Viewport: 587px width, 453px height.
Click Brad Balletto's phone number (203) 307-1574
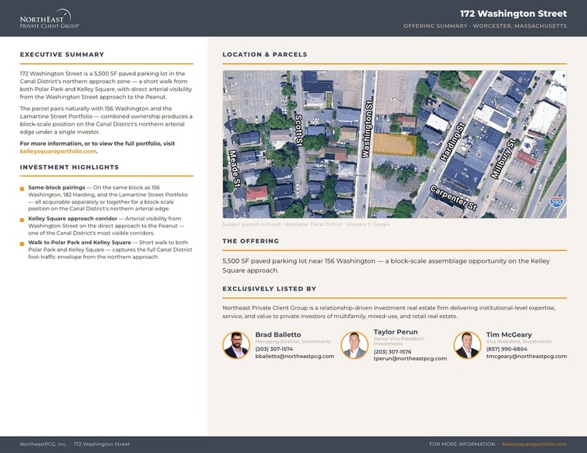(274, 349)
